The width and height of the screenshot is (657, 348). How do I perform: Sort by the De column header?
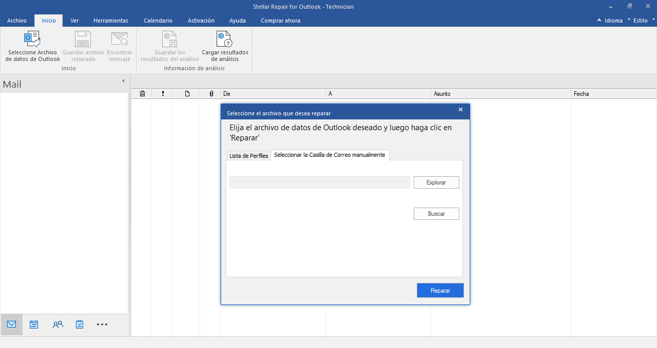coord(273,94)
